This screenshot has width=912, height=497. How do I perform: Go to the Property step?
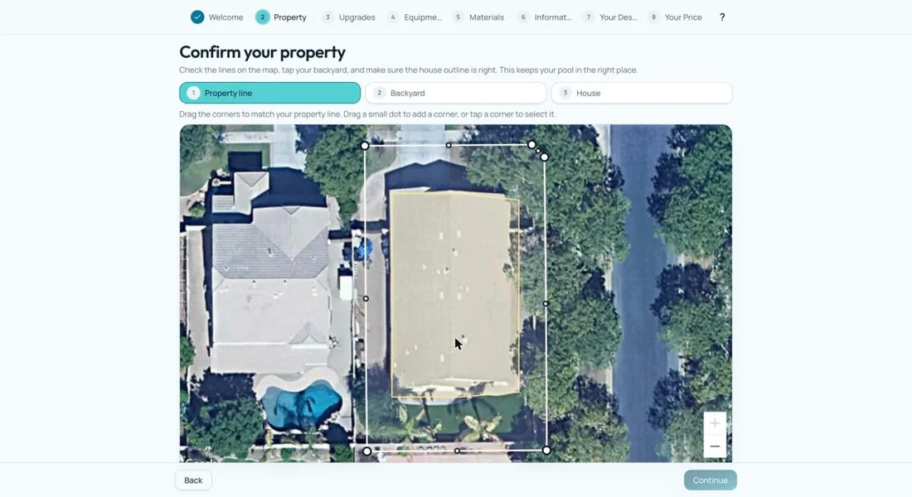click(x=281, y=17)
